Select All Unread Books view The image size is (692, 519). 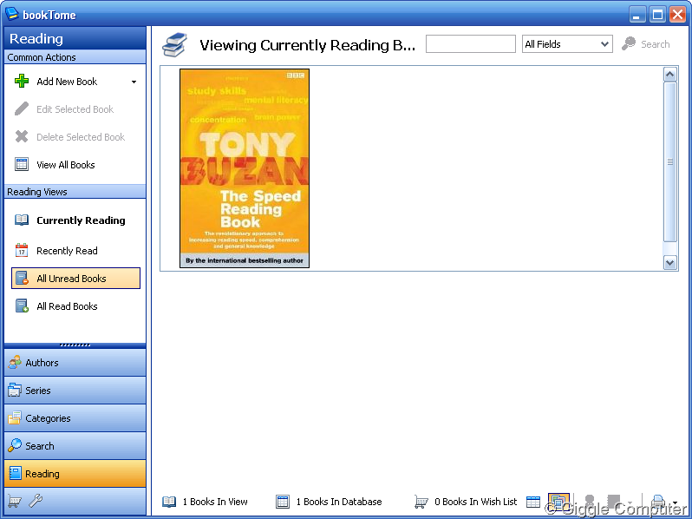tap(75, 279)
